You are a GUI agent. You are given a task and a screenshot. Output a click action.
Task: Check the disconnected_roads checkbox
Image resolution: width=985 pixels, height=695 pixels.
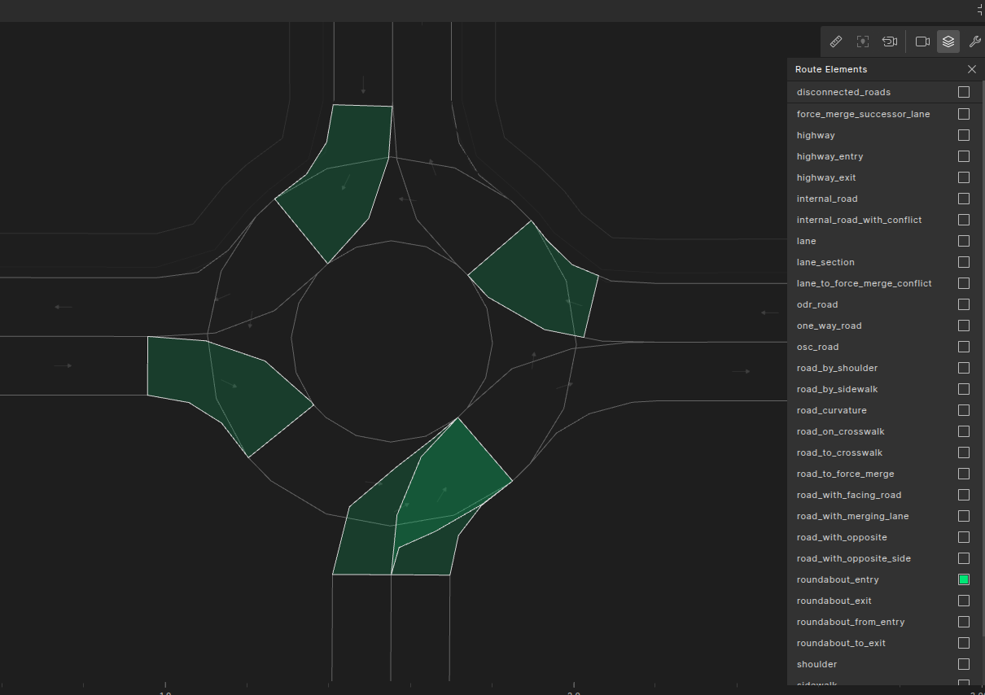pos(964,92)
